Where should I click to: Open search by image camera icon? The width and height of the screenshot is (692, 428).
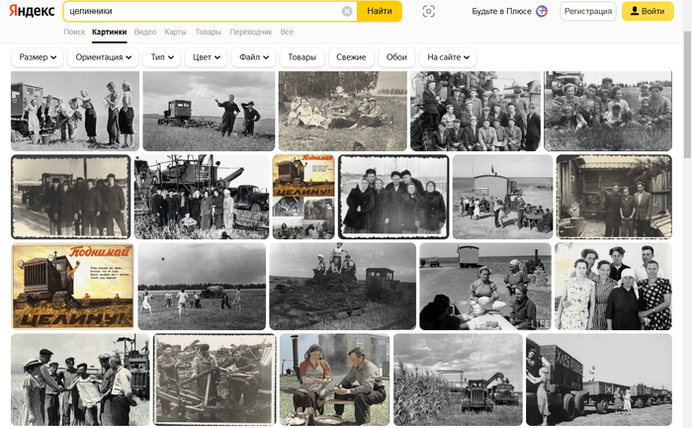pos(428,12)
